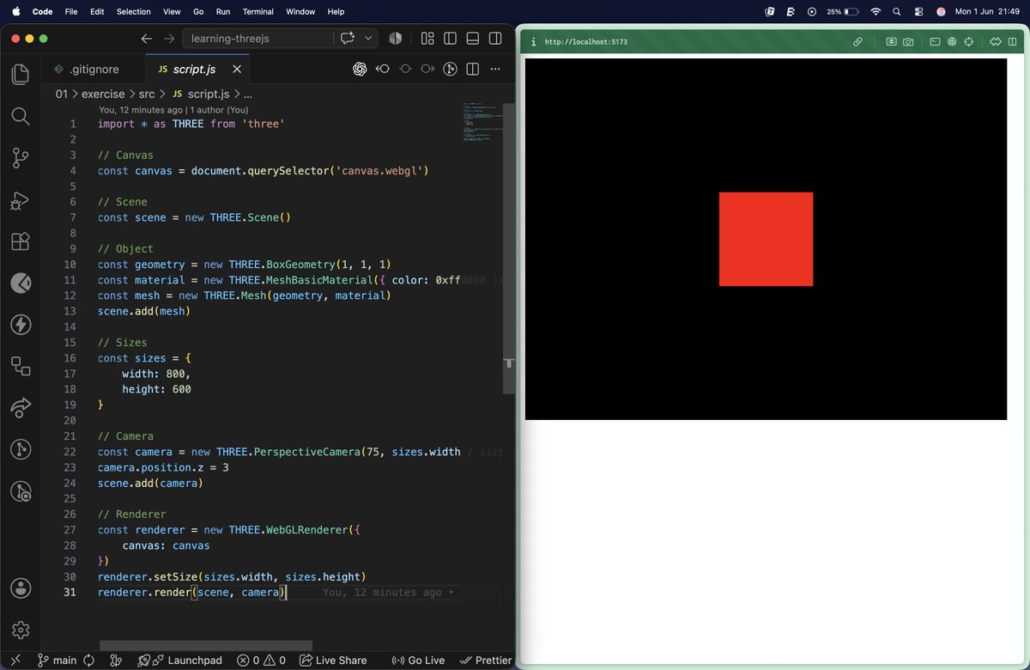Open the Go menu
1030x670 pixels.
pos(198,11)
